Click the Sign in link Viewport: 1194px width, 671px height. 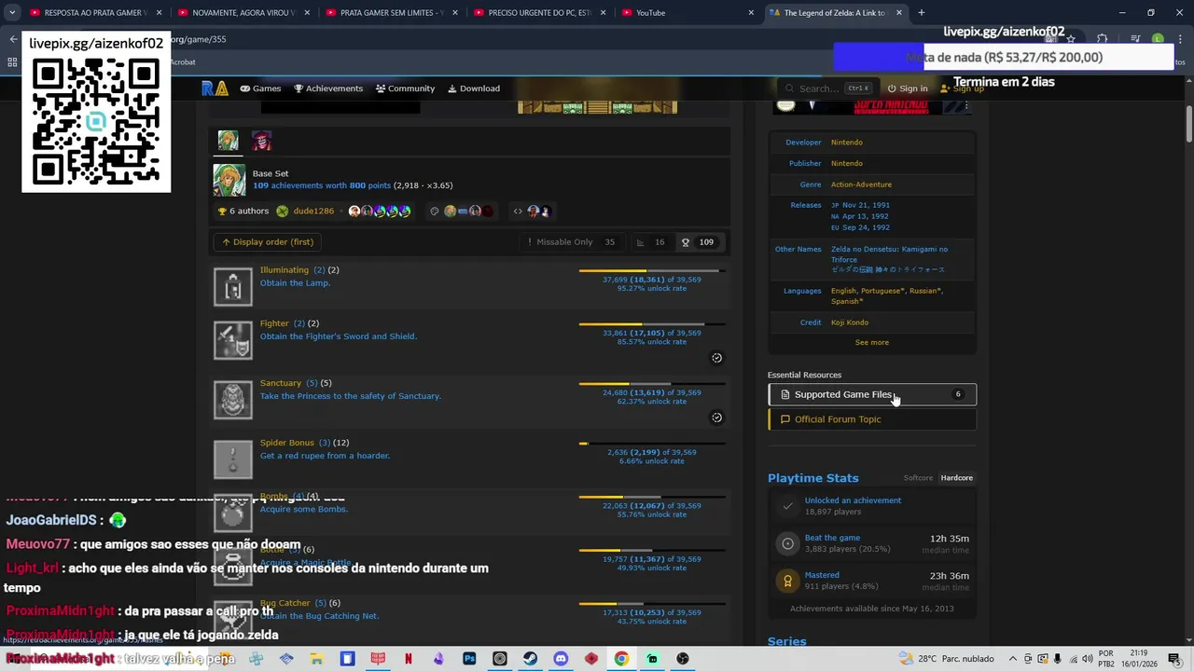[907, 89]
